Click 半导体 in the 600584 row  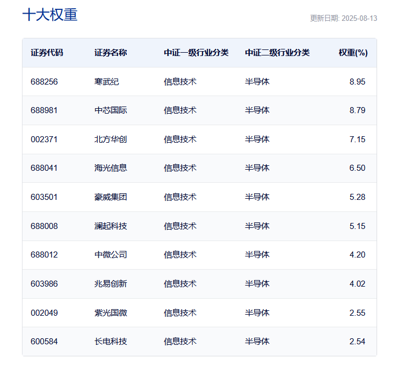pyautogui.click(x=257, y=342)
